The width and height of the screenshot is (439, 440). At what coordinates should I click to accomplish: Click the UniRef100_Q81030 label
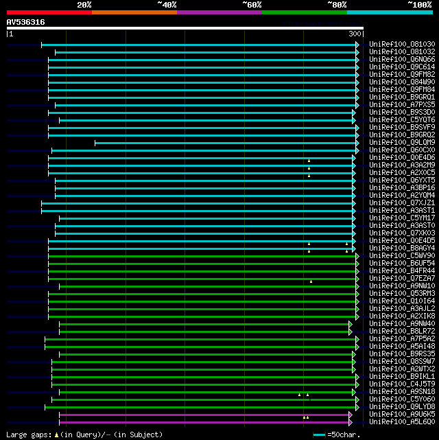(402, 44)
